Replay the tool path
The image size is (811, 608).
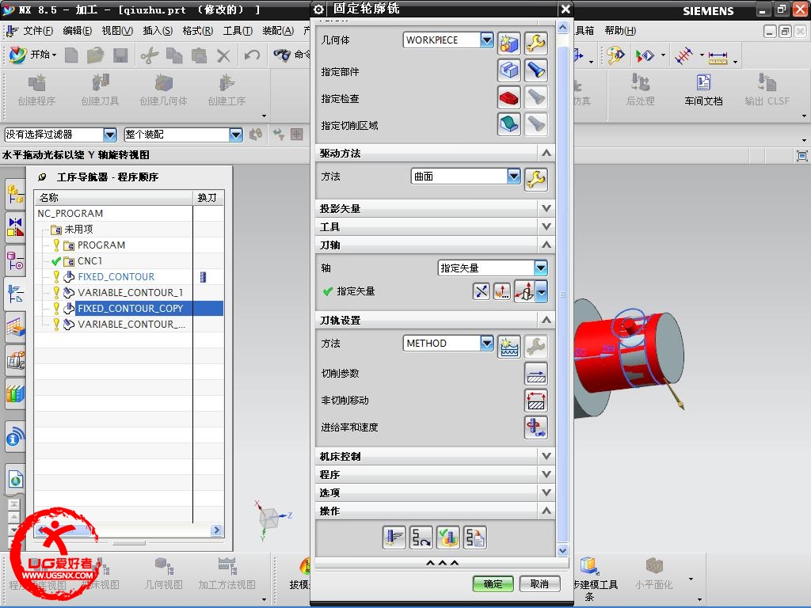tap(421, 538)
